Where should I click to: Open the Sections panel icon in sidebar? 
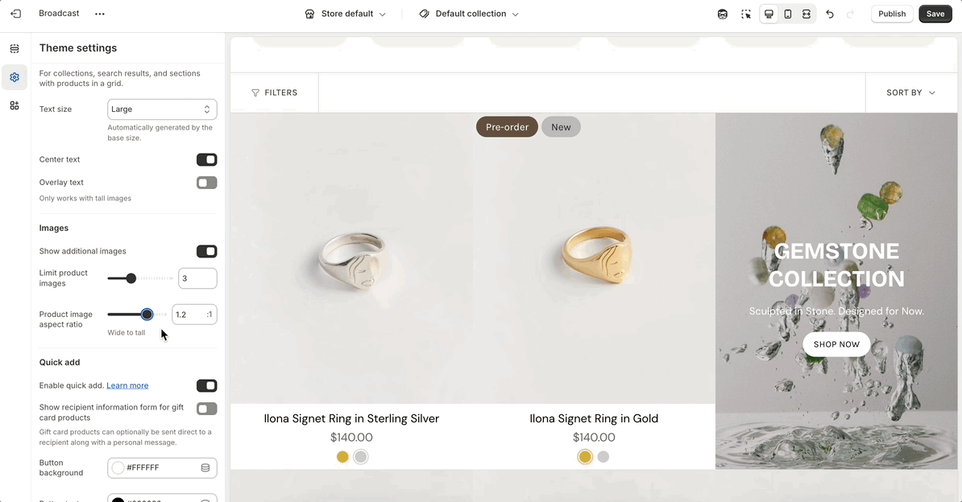tap(15, 49)
